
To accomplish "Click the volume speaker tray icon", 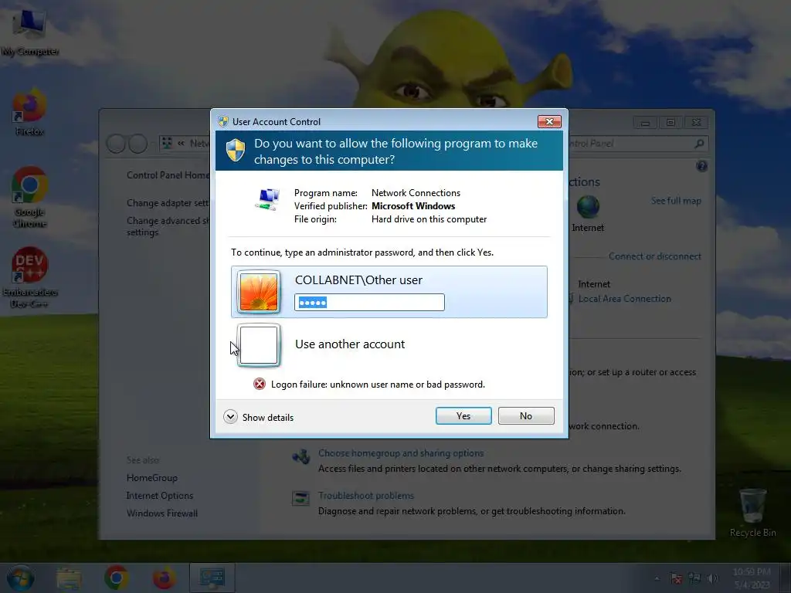I will click(713, 578).
